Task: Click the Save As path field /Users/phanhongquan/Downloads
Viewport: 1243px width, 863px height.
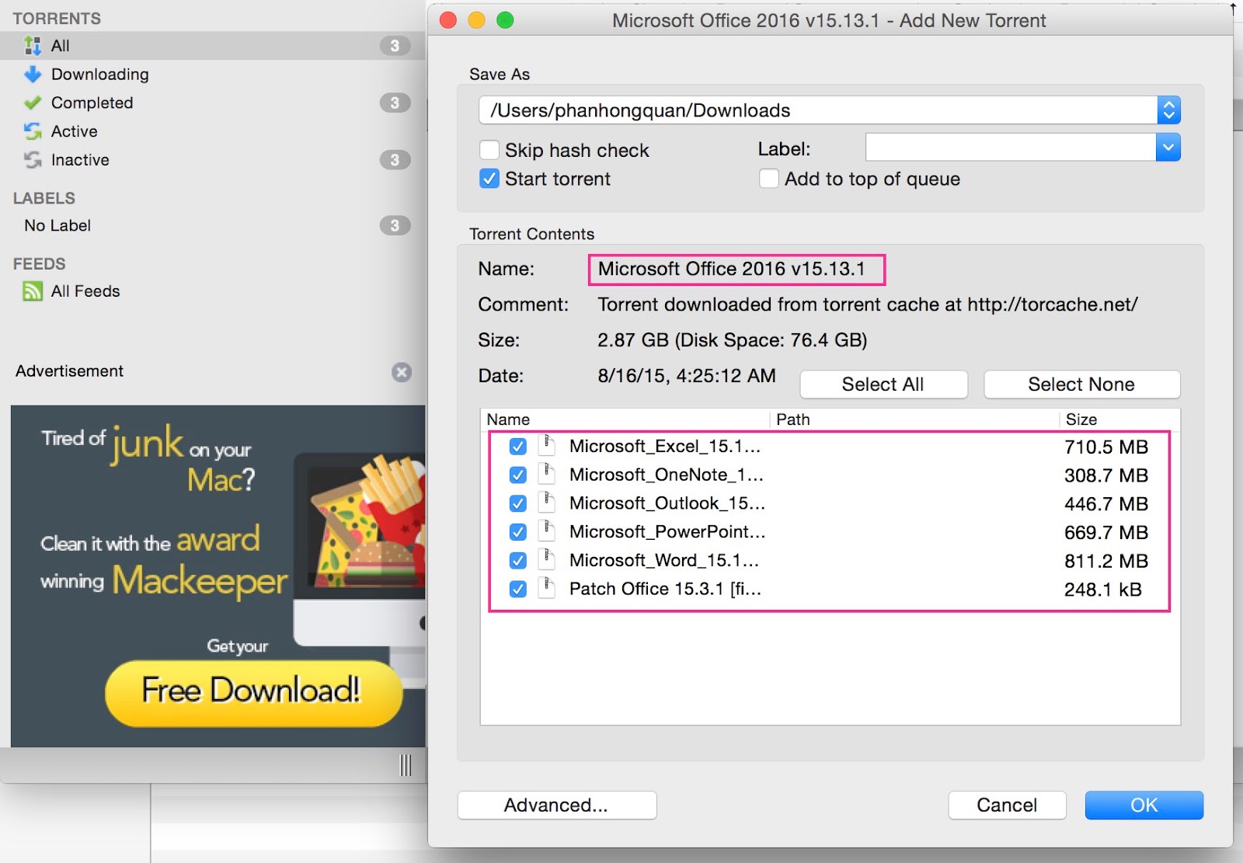Action: (818, 110)
